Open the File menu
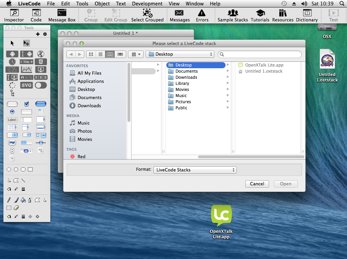This screenshot has width=347, height=259. [x=51, y=3]
